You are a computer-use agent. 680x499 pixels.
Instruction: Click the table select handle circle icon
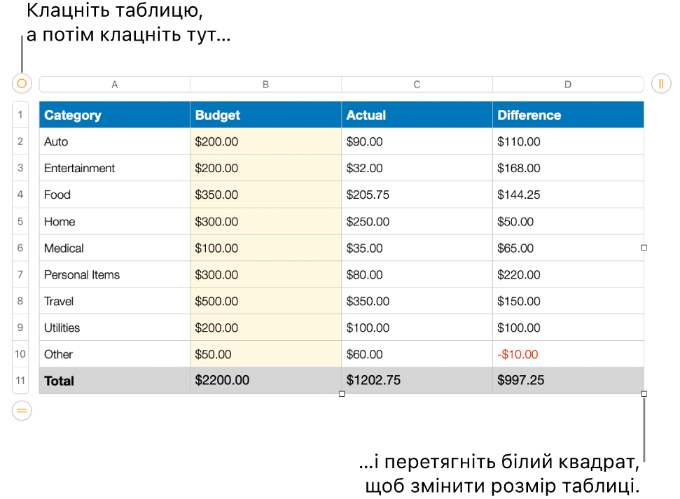click(x=22, y=84)
